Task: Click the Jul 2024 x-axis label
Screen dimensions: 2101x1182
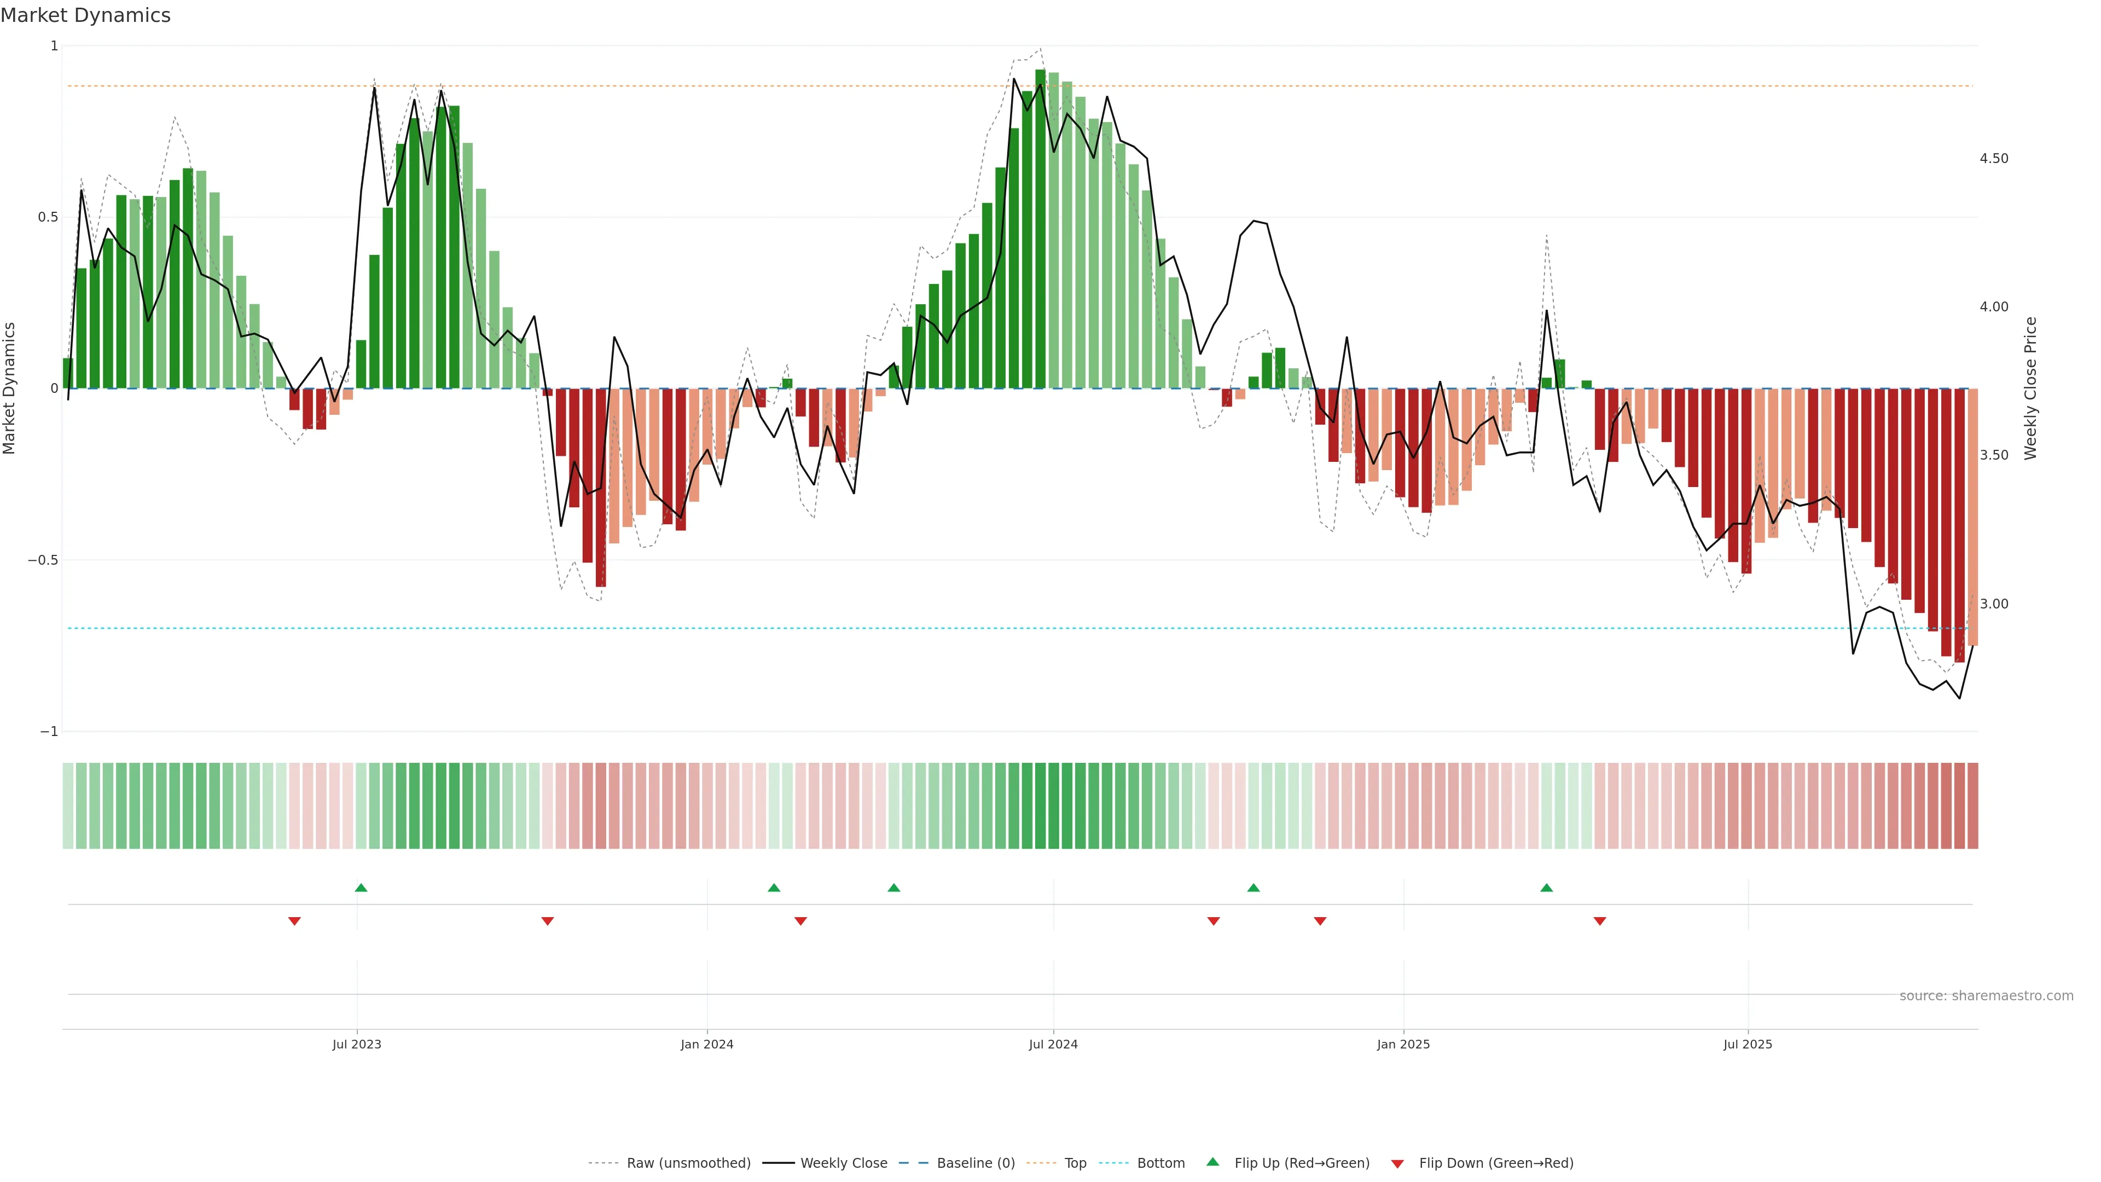Action: coord(1053,1044)
